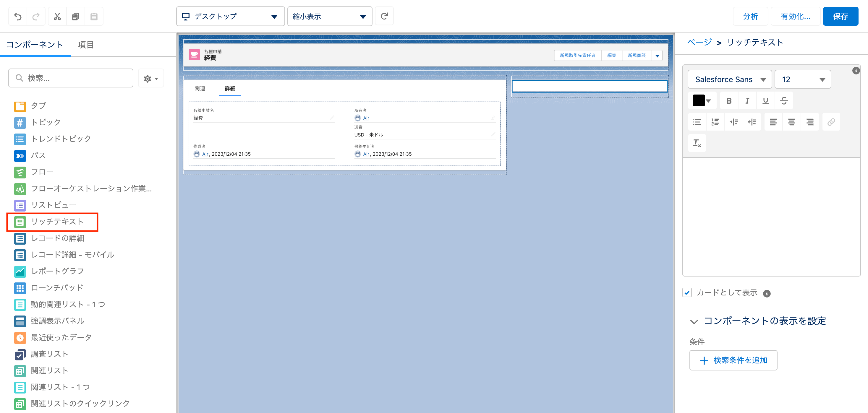Select the 関連リストのクイックリンク component
Image resolution: width=868 pixels, height=413 pixels.
point(72,404)
